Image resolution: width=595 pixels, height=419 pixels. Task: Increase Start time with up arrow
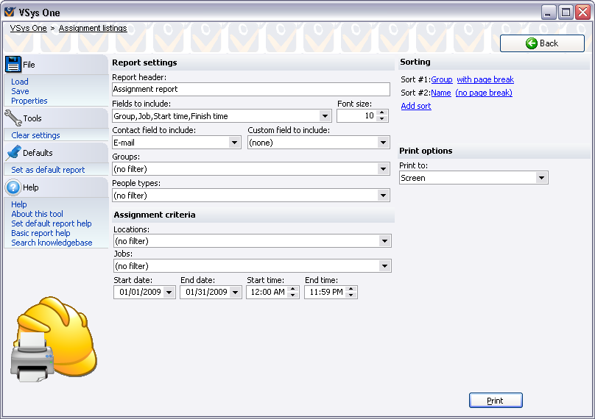(293, 289)
